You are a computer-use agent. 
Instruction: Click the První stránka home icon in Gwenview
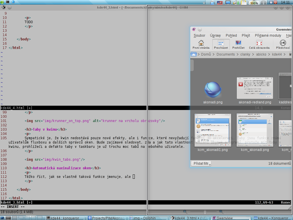(x=201, y=45)
